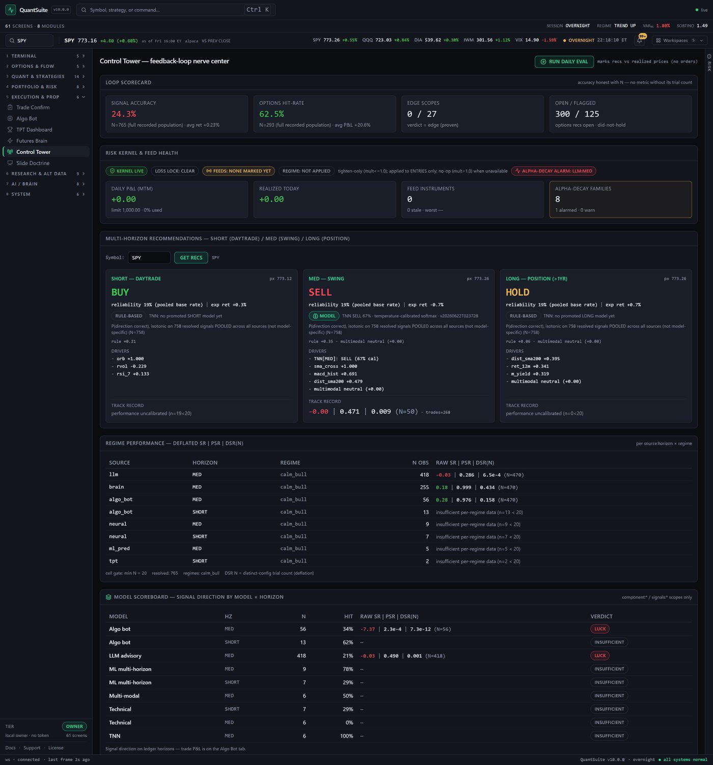Click the Signal Accuracy 24.3% value
Screen dimensions: 713x765
pos(124,114)
